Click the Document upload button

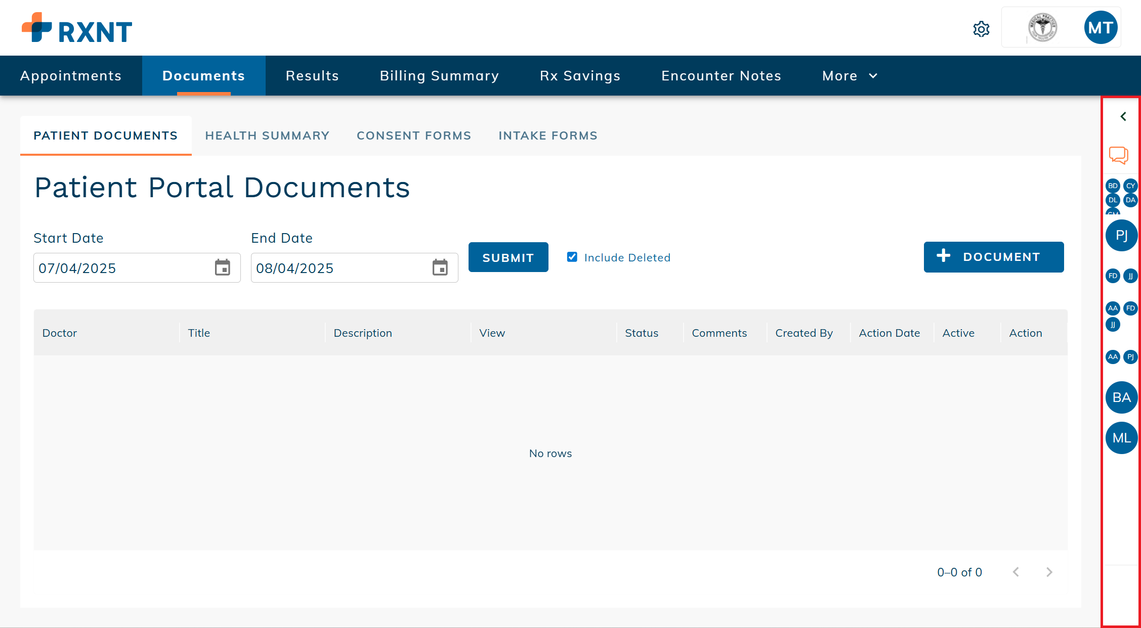click(993, 257)
